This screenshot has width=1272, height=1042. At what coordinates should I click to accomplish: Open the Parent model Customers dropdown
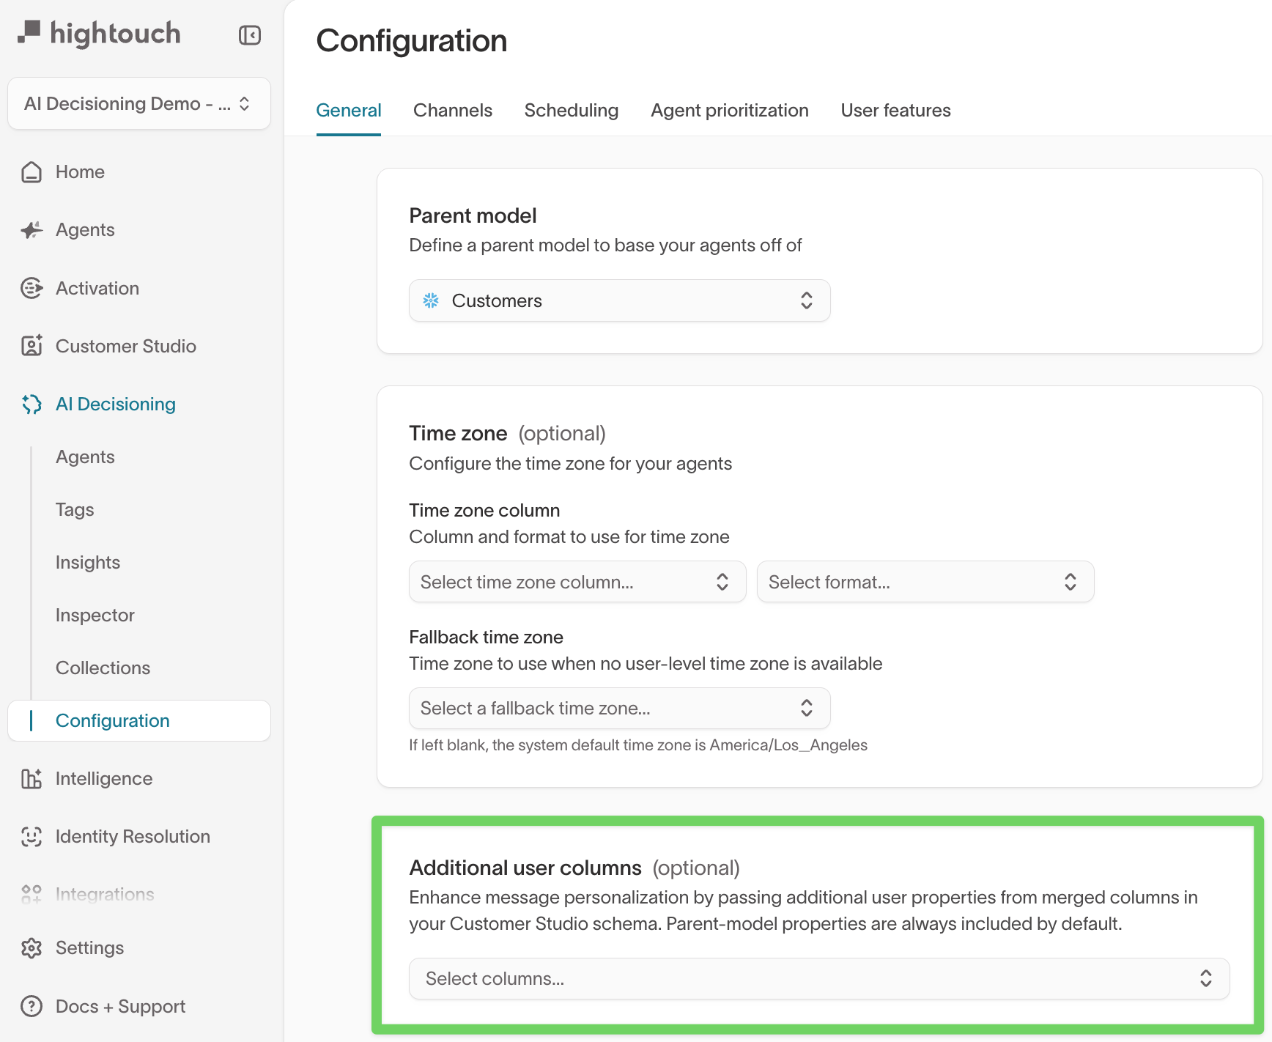point(619,300)
